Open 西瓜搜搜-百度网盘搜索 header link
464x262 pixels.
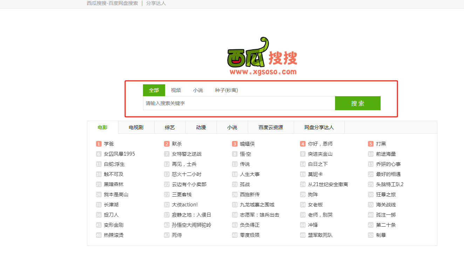pyautogui.click(x=112, y=3)
